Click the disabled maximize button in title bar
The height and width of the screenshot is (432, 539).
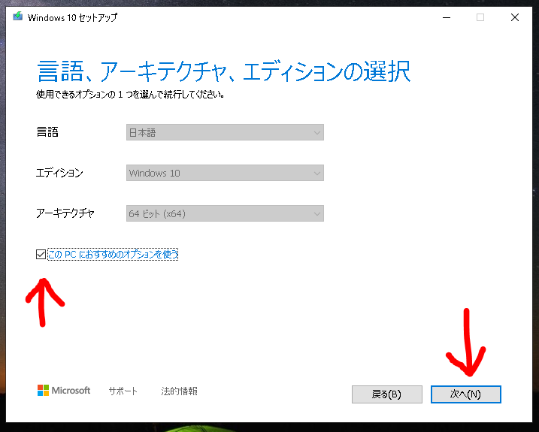click(480, 17)
